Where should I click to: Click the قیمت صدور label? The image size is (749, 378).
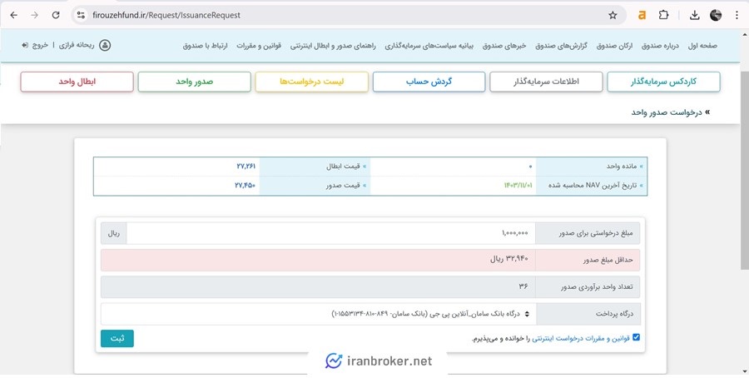point(343,186)
